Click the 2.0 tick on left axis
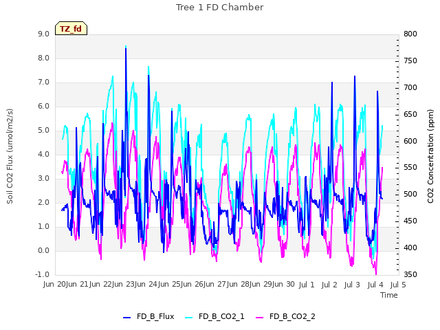The height and width of the screenshot is (330, 440). [x=44, y=203]
